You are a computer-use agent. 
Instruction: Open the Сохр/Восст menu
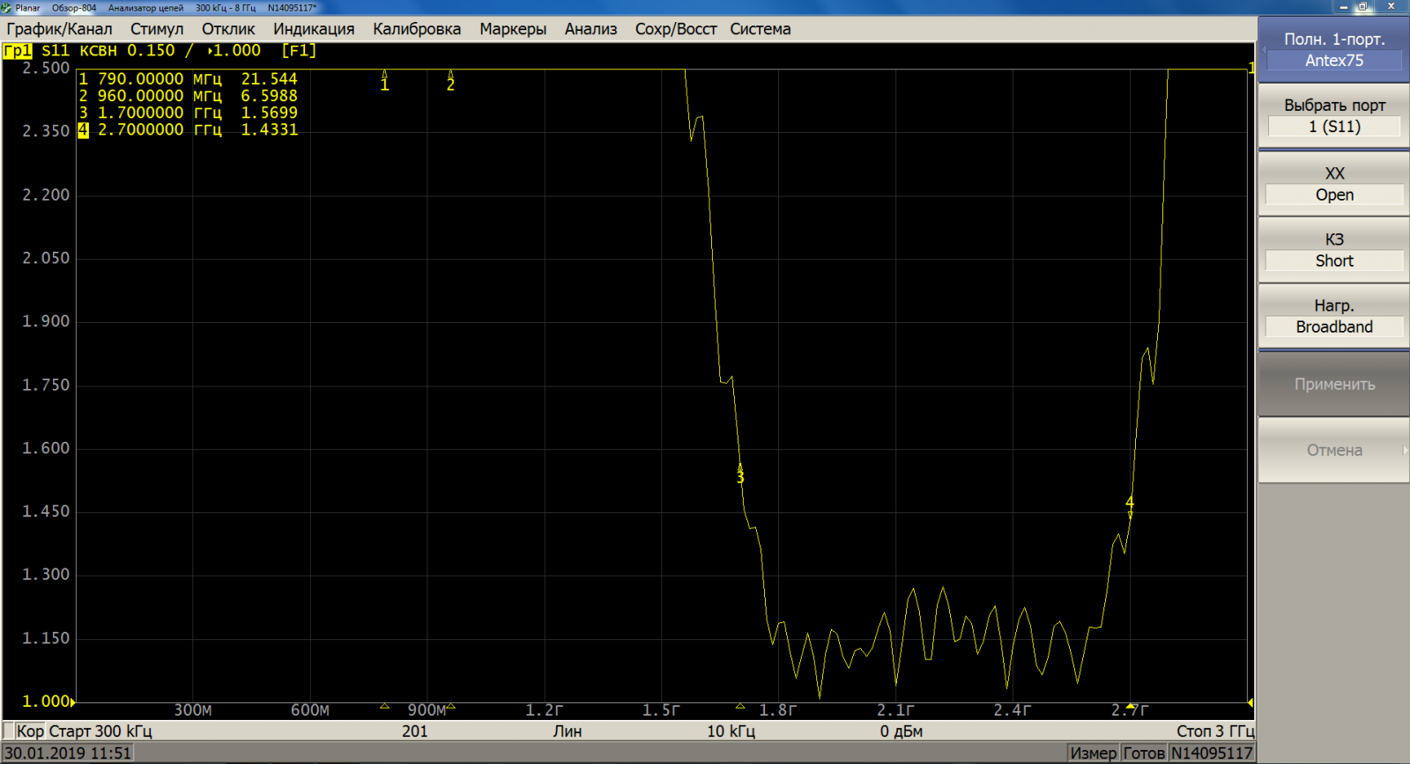(676, 29)
